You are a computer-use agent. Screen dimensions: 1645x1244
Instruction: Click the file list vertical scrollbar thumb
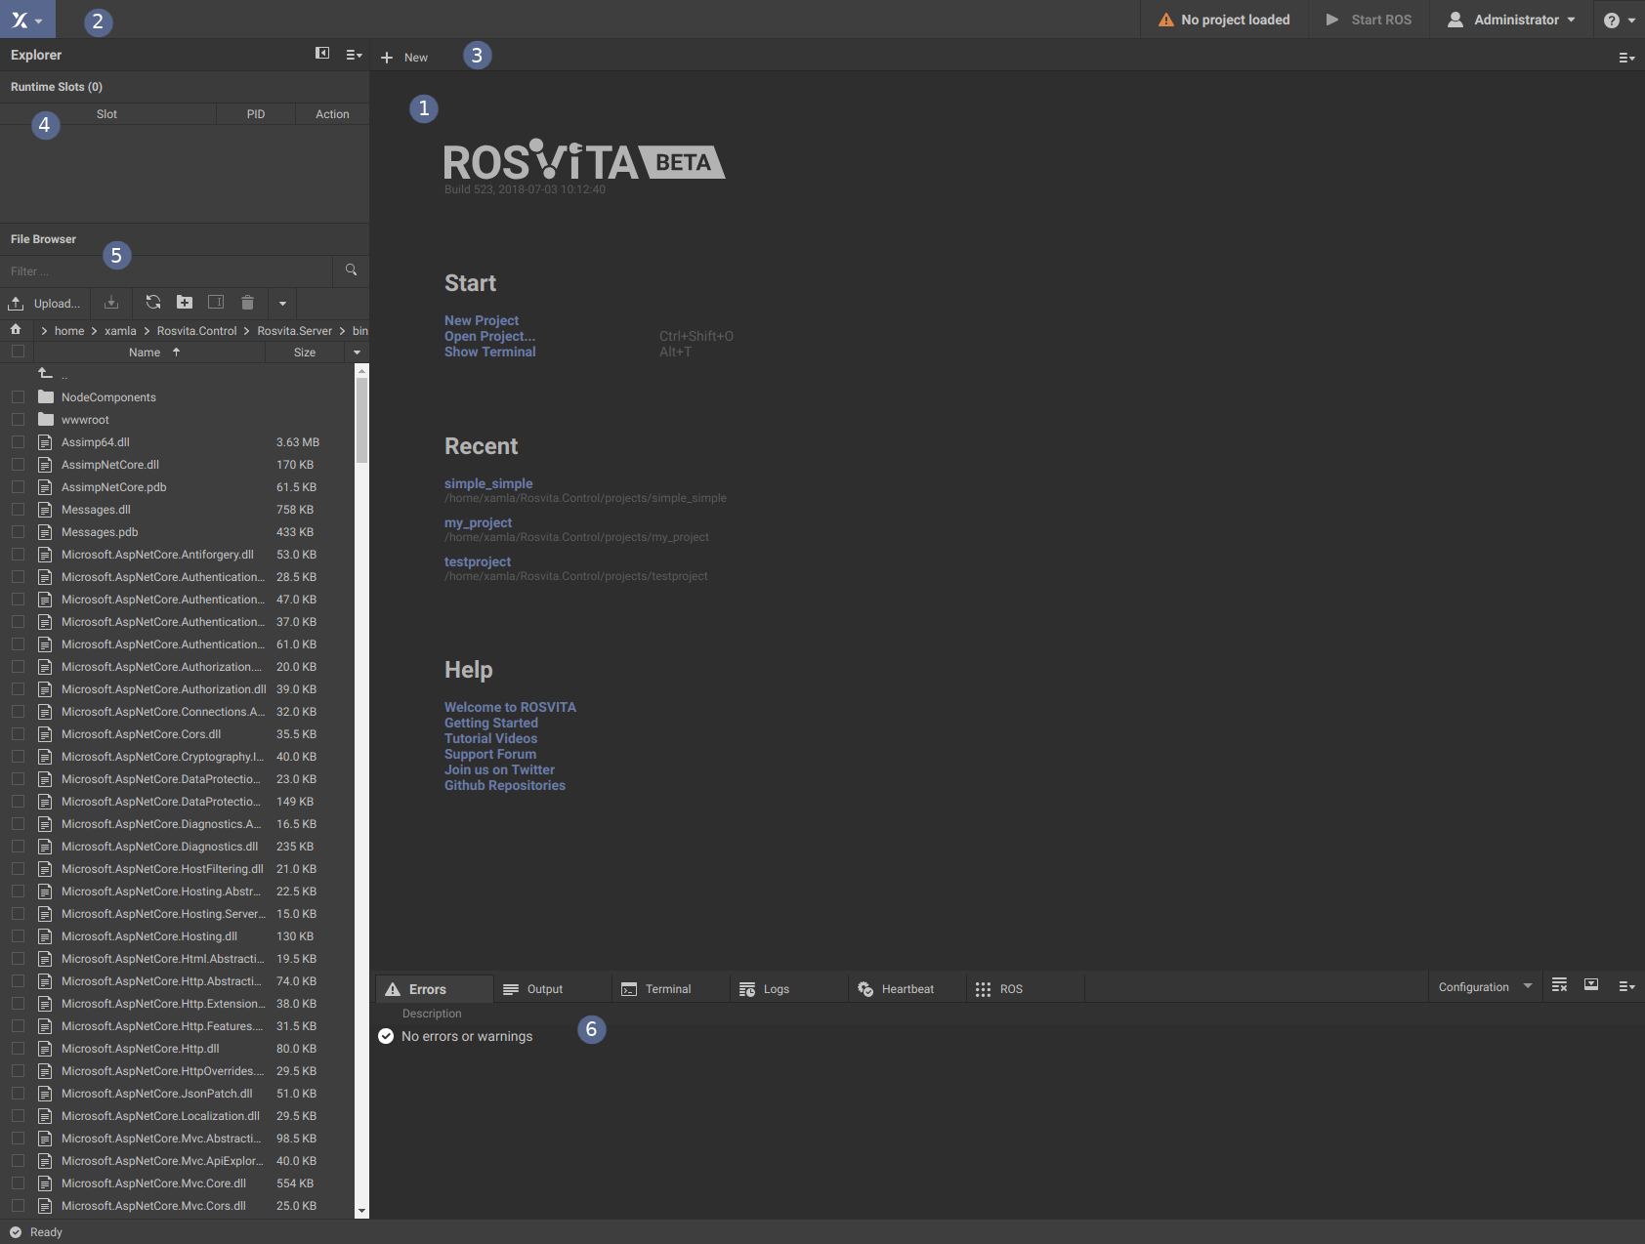(x=361, y=420)
